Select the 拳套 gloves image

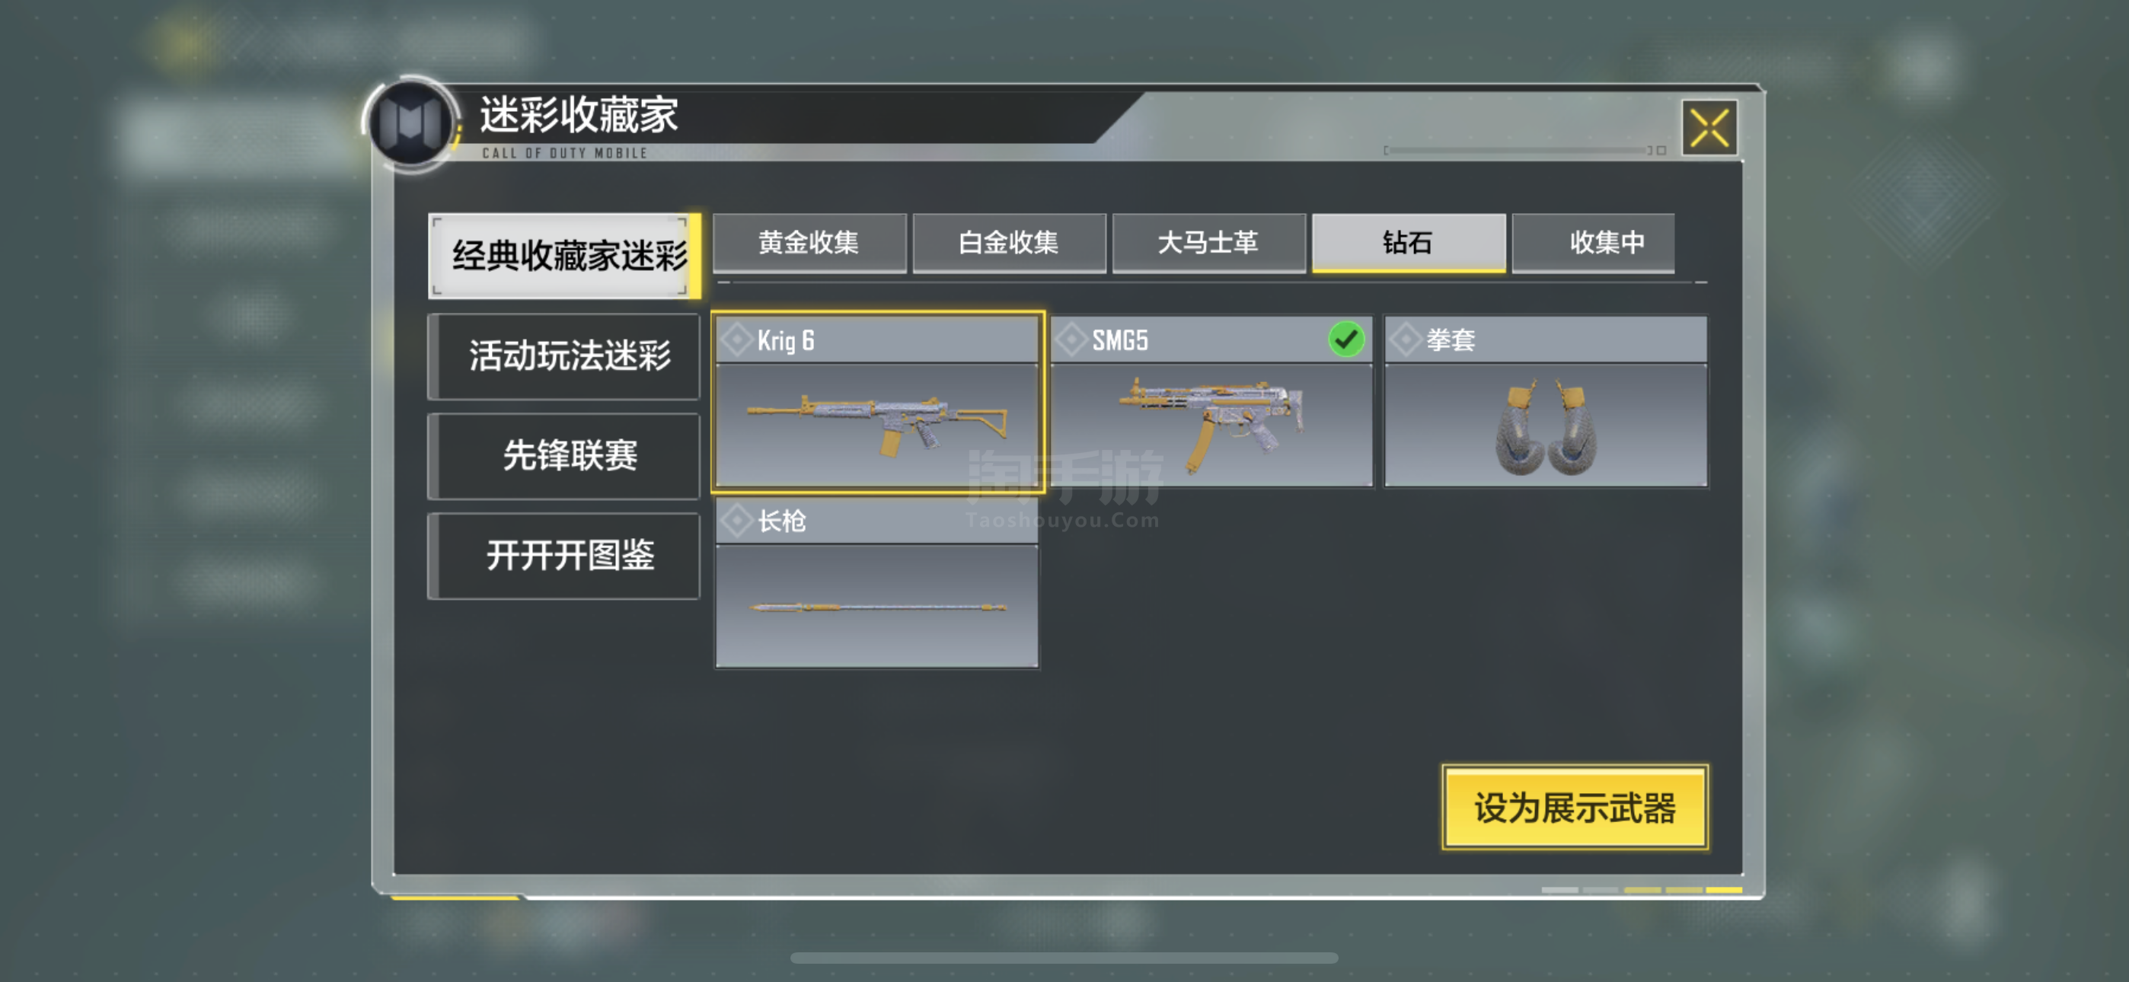point(1546,425)
